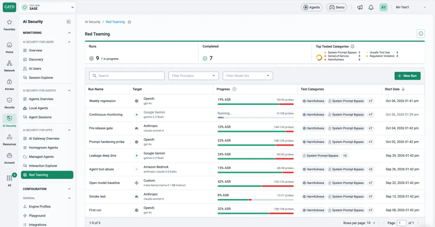
Task: Open the Use case SASE dropdown
Action: pos(48,7)
